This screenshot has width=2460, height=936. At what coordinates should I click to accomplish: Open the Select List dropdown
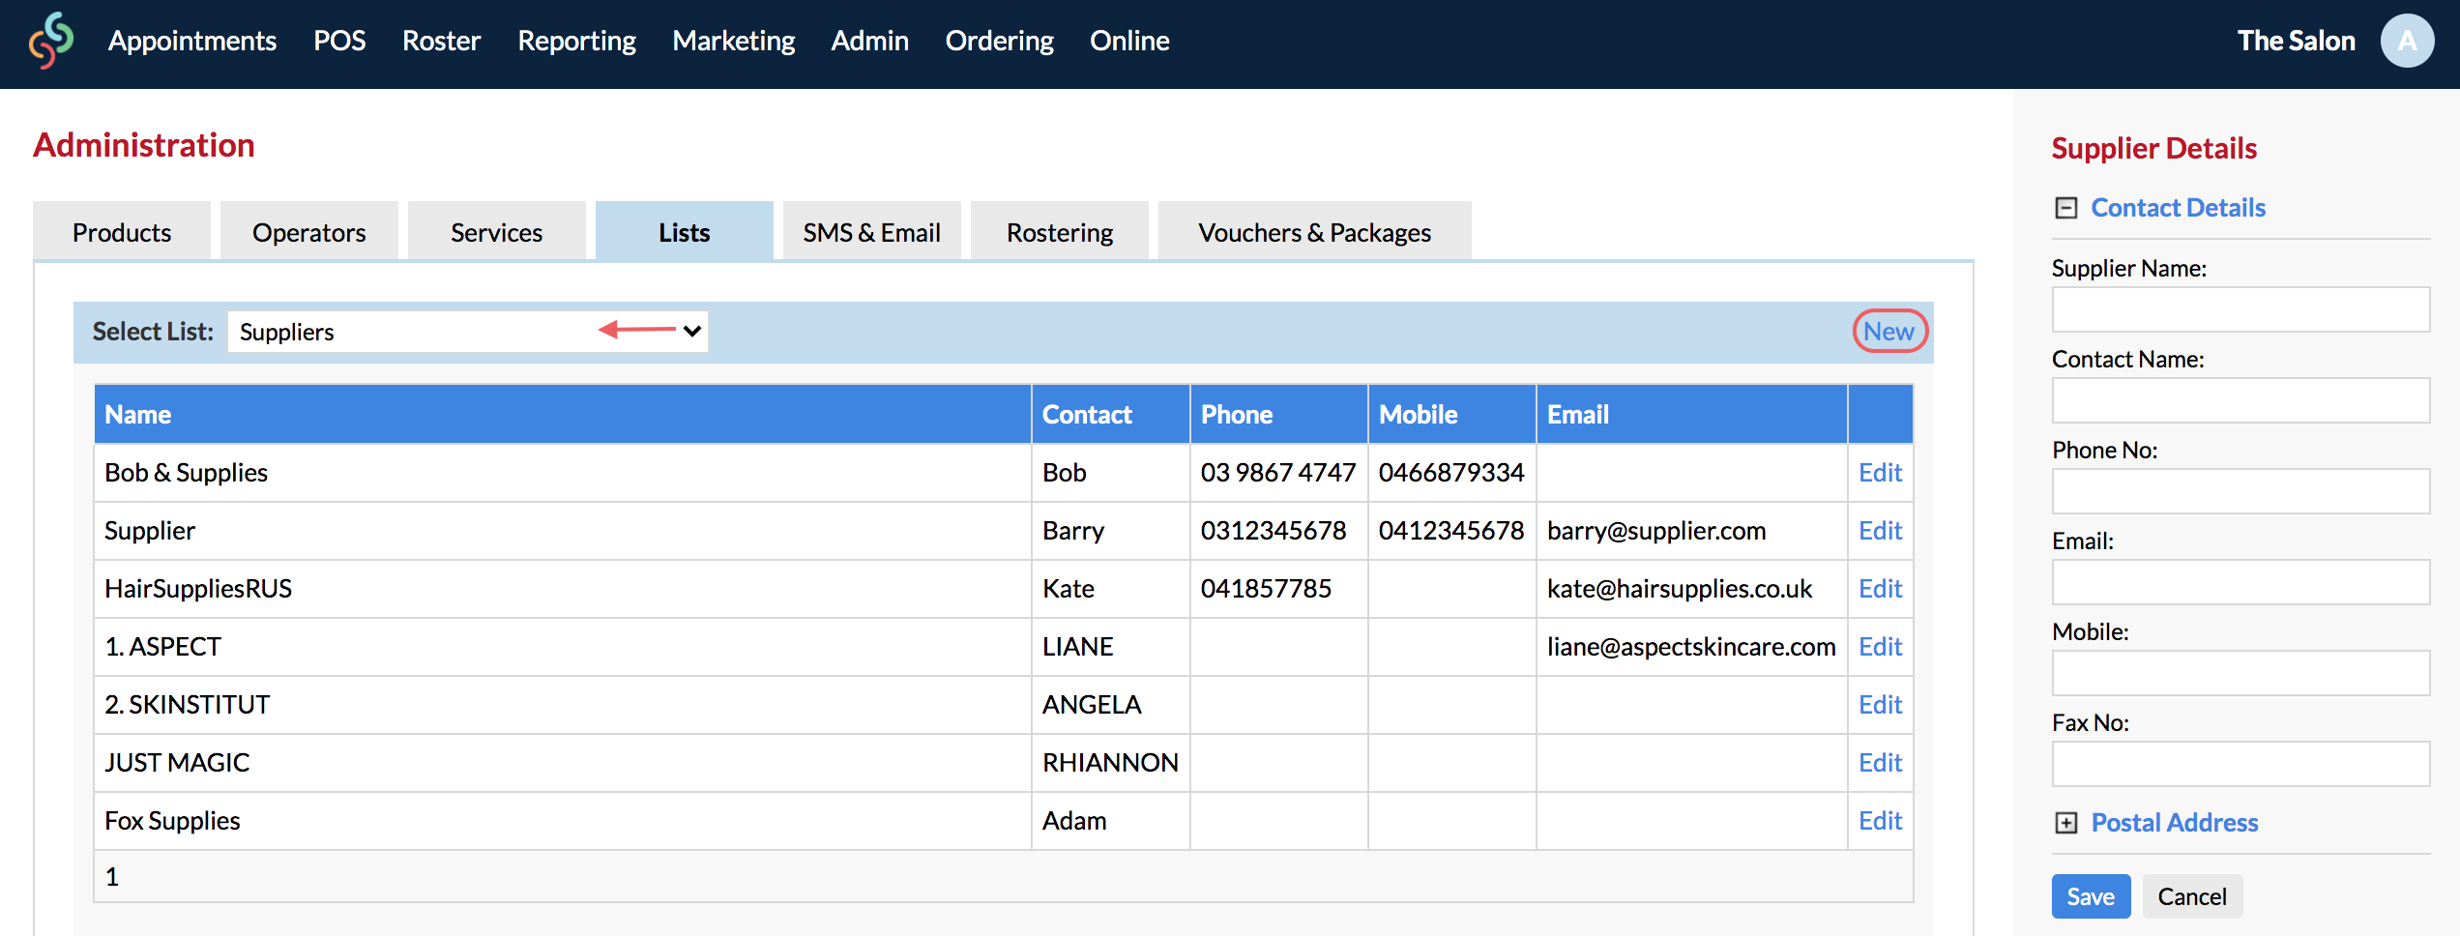(468, 332)
